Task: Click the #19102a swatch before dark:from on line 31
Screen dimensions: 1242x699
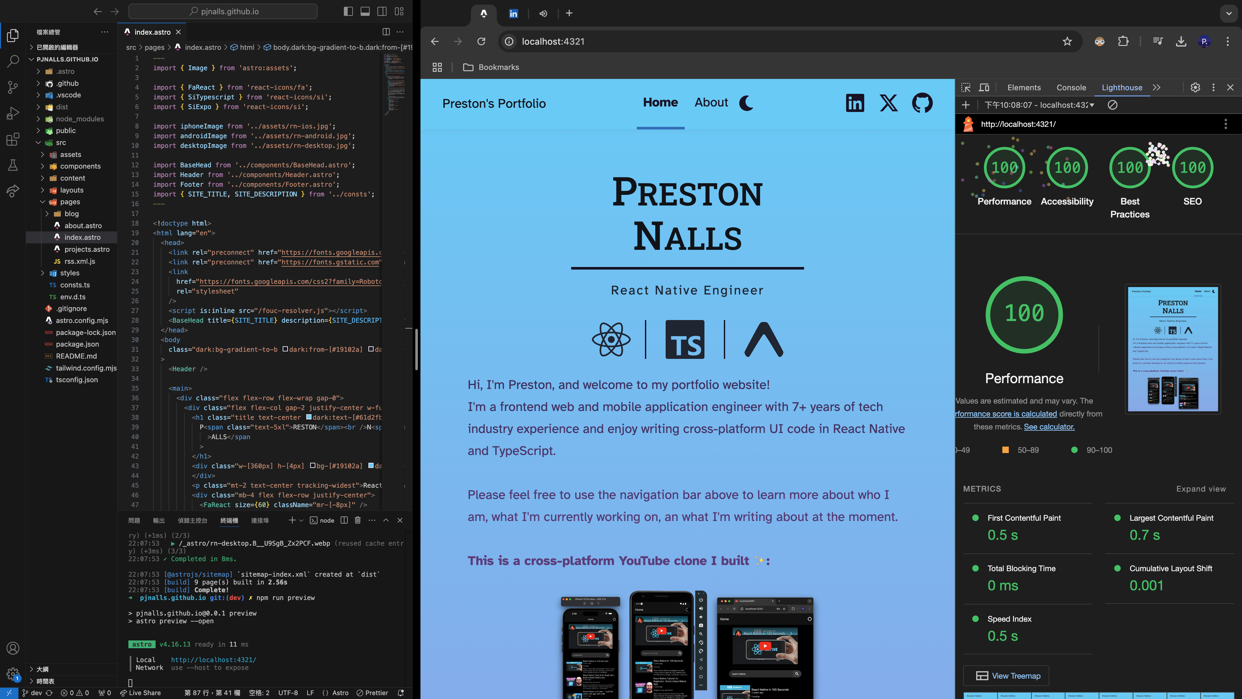Action: 285,349
